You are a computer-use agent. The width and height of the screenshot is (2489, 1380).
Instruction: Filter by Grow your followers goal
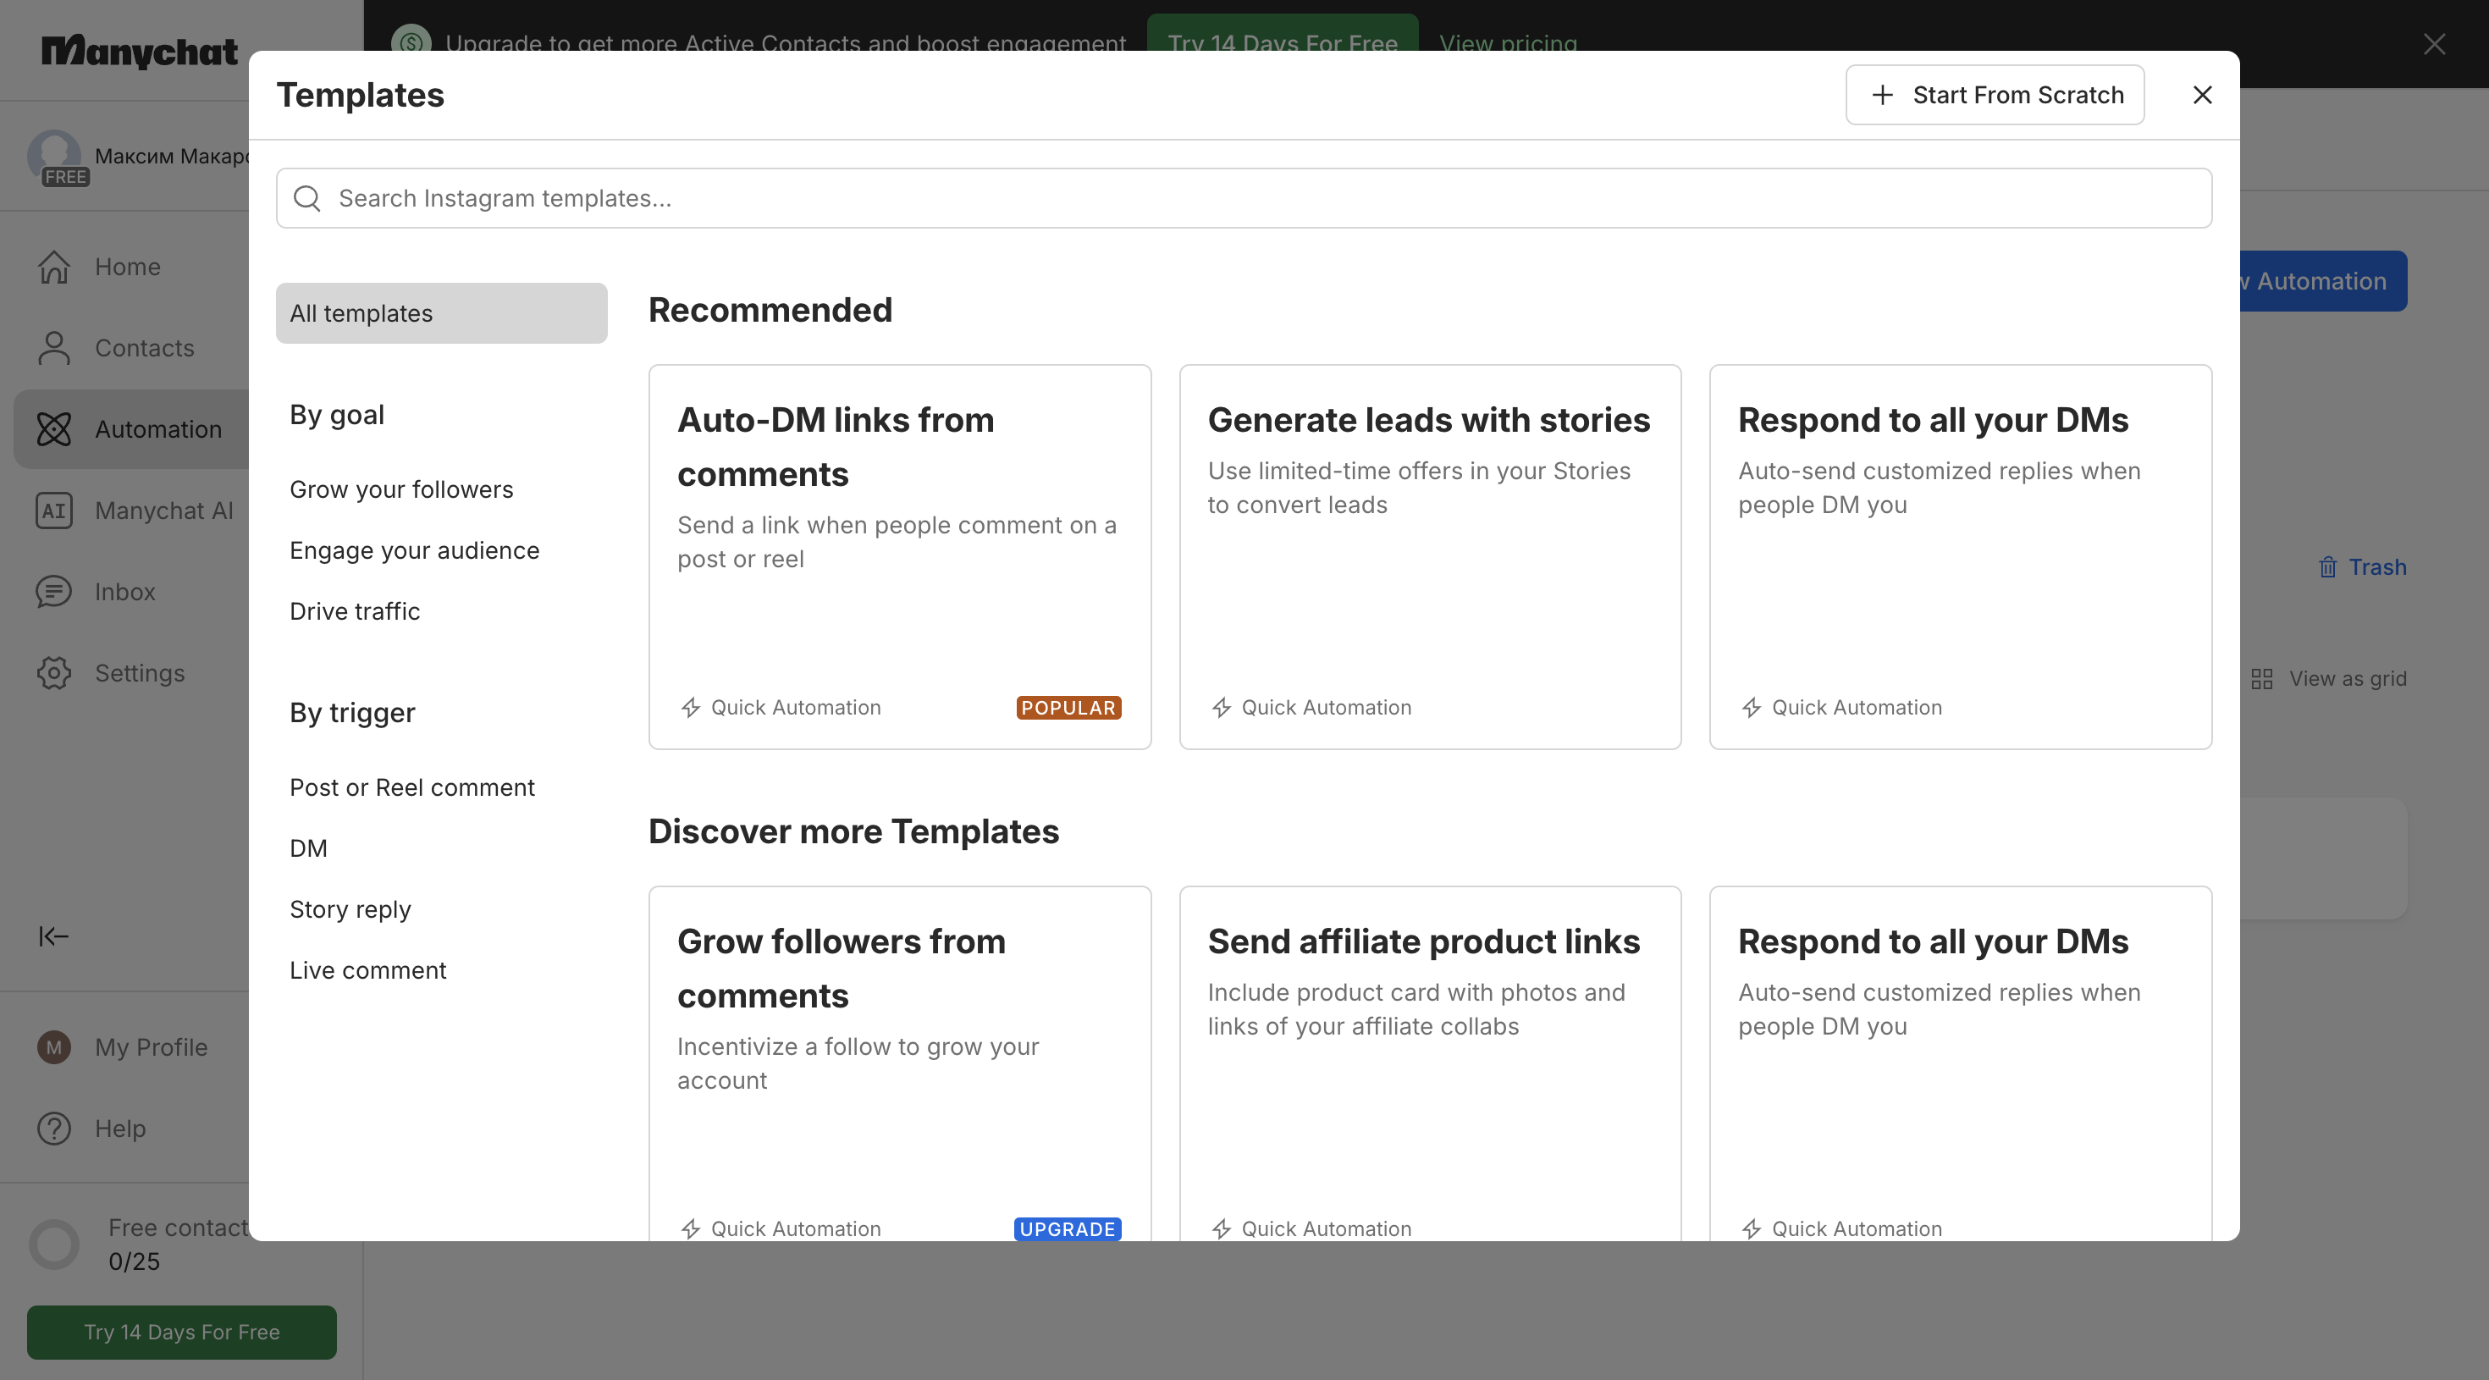coord(401,490)
